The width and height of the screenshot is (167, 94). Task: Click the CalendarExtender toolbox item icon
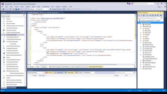(4, 35)
